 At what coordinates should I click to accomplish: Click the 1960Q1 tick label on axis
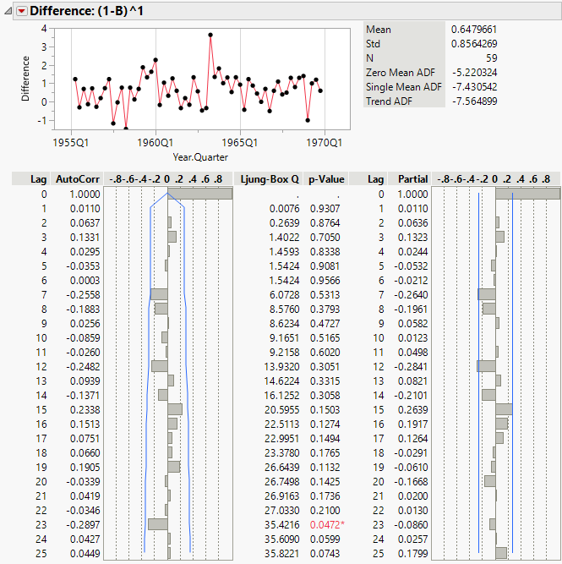pyautogui.click(x=156, y=142)
